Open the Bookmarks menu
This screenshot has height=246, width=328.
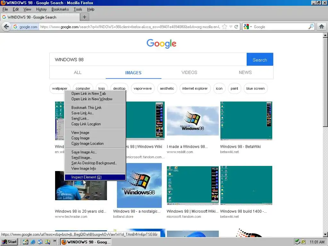pyautogui.click(x=60, y=9)
